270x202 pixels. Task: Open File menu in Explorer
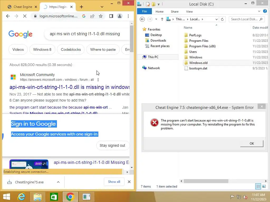[x=144, y=11]
